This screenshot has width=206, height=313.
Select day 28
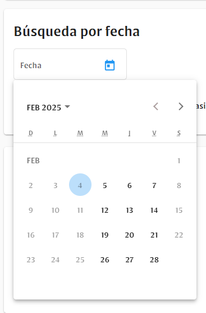[x=154, y=260]
